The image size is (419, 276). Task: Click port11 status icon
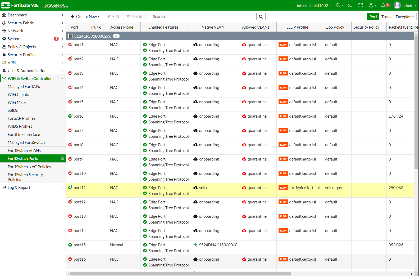point(70,188)
